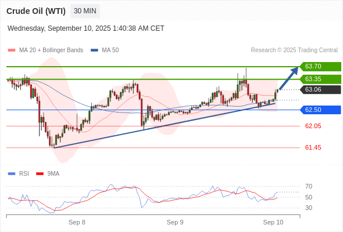Click the Crude Oil (WTI) title
Image resolution: width=343 pixels, height=232 pixels.
click(x=36, y=11)
